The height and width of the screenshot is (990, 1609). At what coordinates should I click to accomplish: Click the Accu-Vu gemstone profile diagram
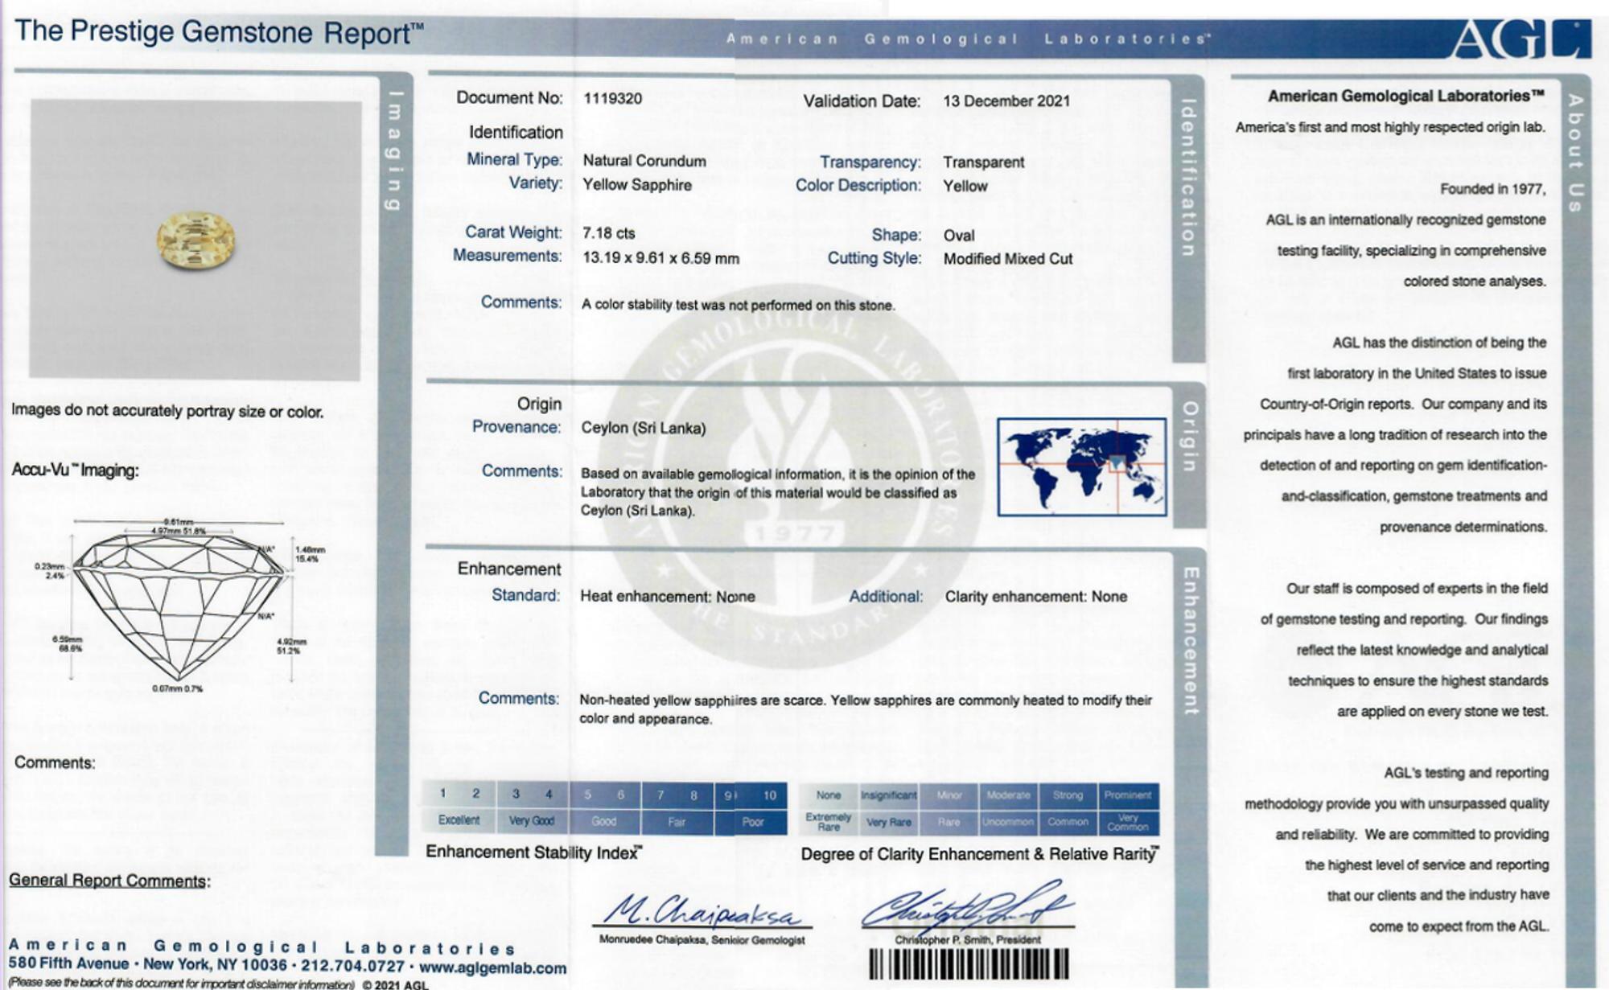180,604
